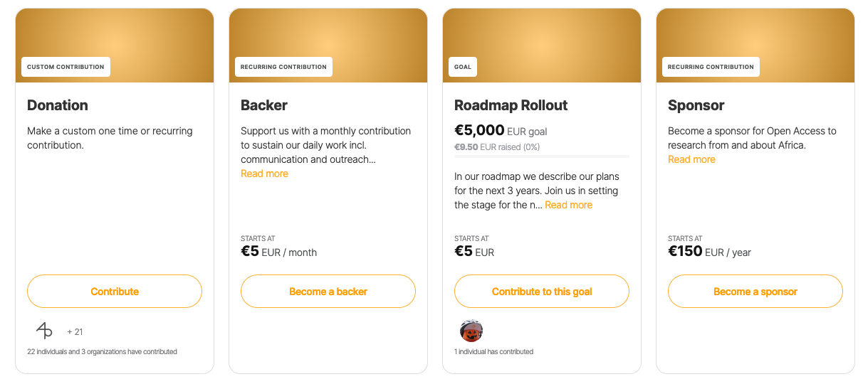Expand Read more in the Sponsor card
863x384 pixels.
coord(691,159)
